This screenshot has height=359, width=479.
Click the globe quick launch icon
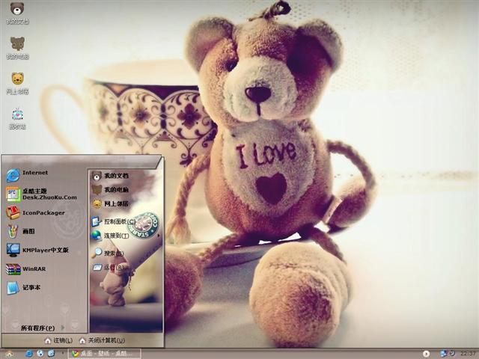click(x=40, y=354)
